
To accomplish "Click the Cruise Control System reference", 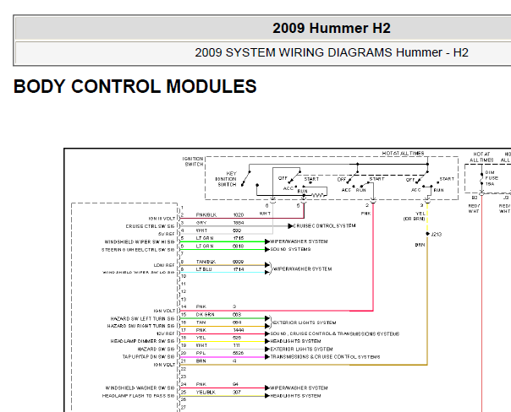I will pyautogui.click(x=325, y=226).
